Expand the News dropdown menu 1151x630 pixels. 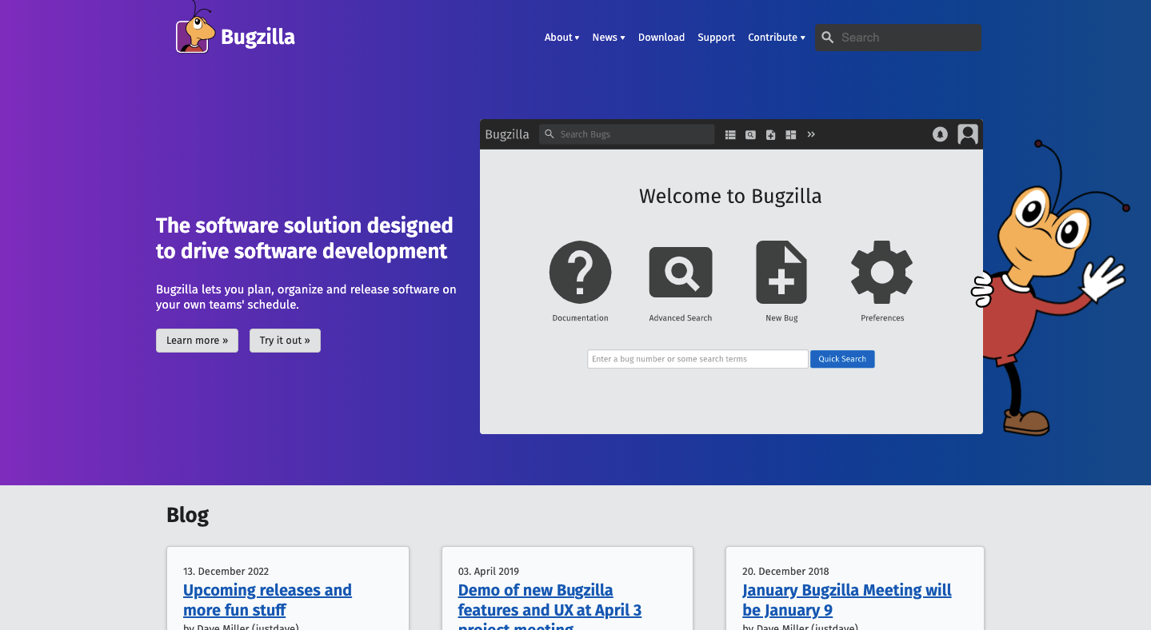(609, 38)
